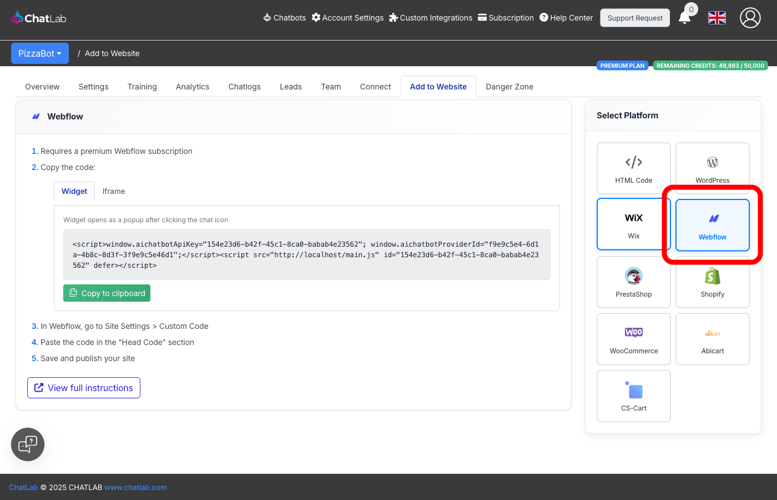Open the user profile avatar menu
Screen dimensions: 777x500
750,18
